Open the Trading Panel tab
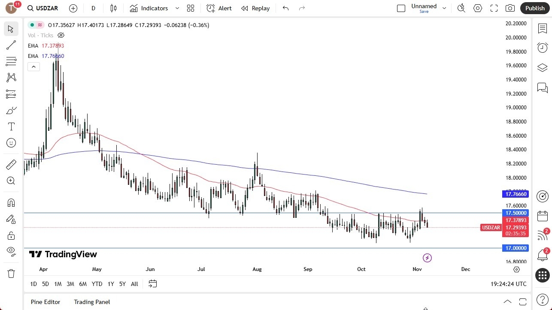The image size is (552, 310). click(x=91, y=302)
